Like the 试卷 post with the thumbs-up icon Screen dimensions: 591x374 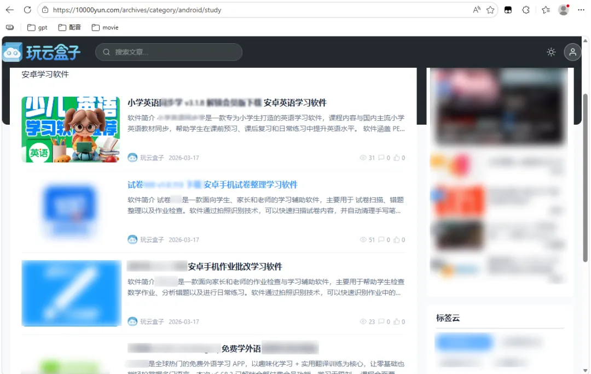point(397,239)
